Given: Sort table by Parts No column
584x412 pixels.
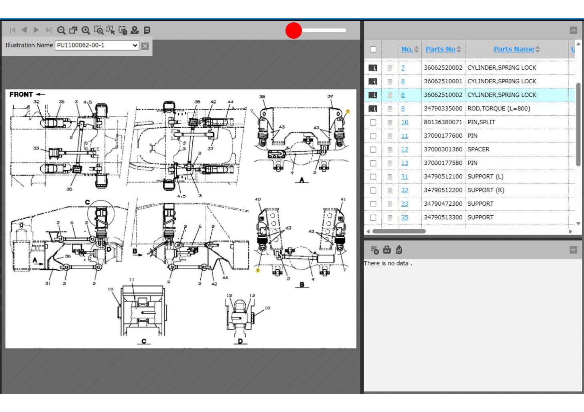Looking at the screenshot, I should pyautogui.click(x=440, y=49).
